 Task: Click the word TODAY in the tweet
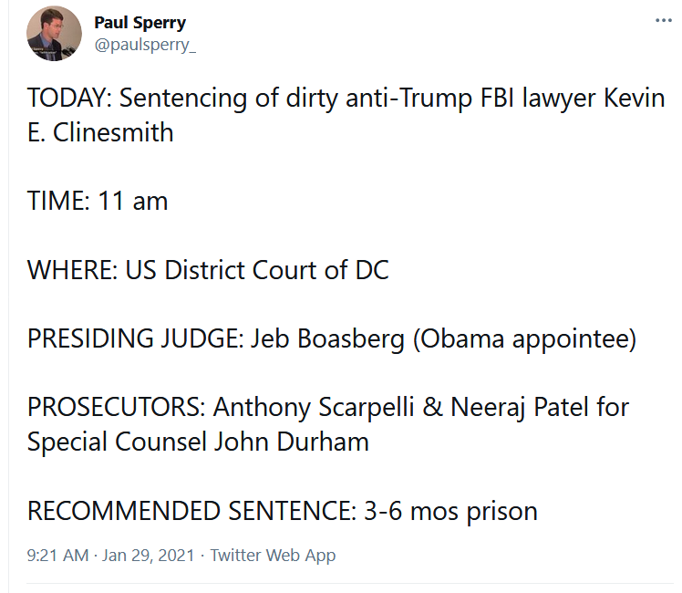point(67,98)
